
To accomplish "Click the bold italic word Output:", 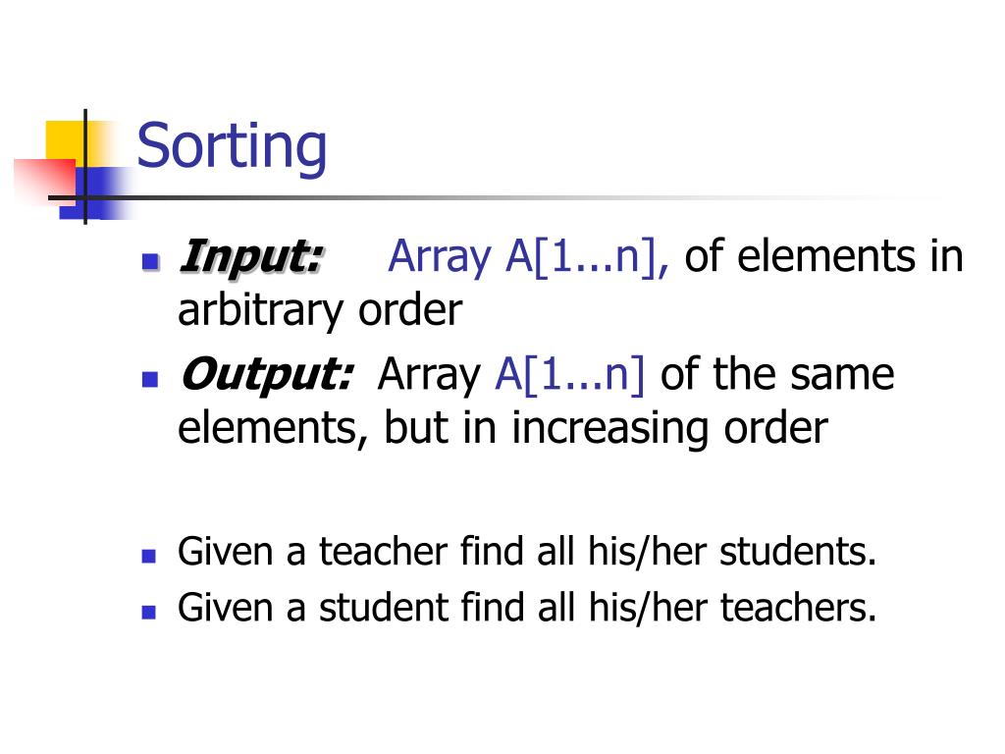I will point(266,374).
